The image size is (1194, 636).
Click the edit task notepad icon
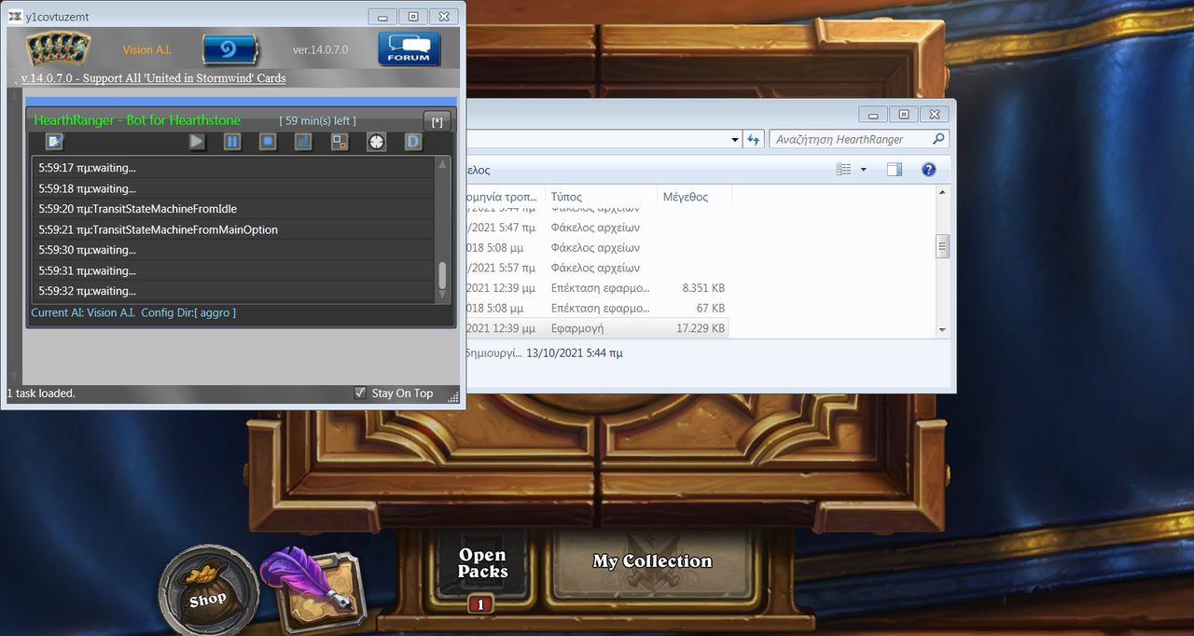54,142
